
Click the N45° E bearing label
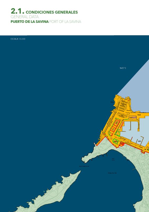click(123, 68)
